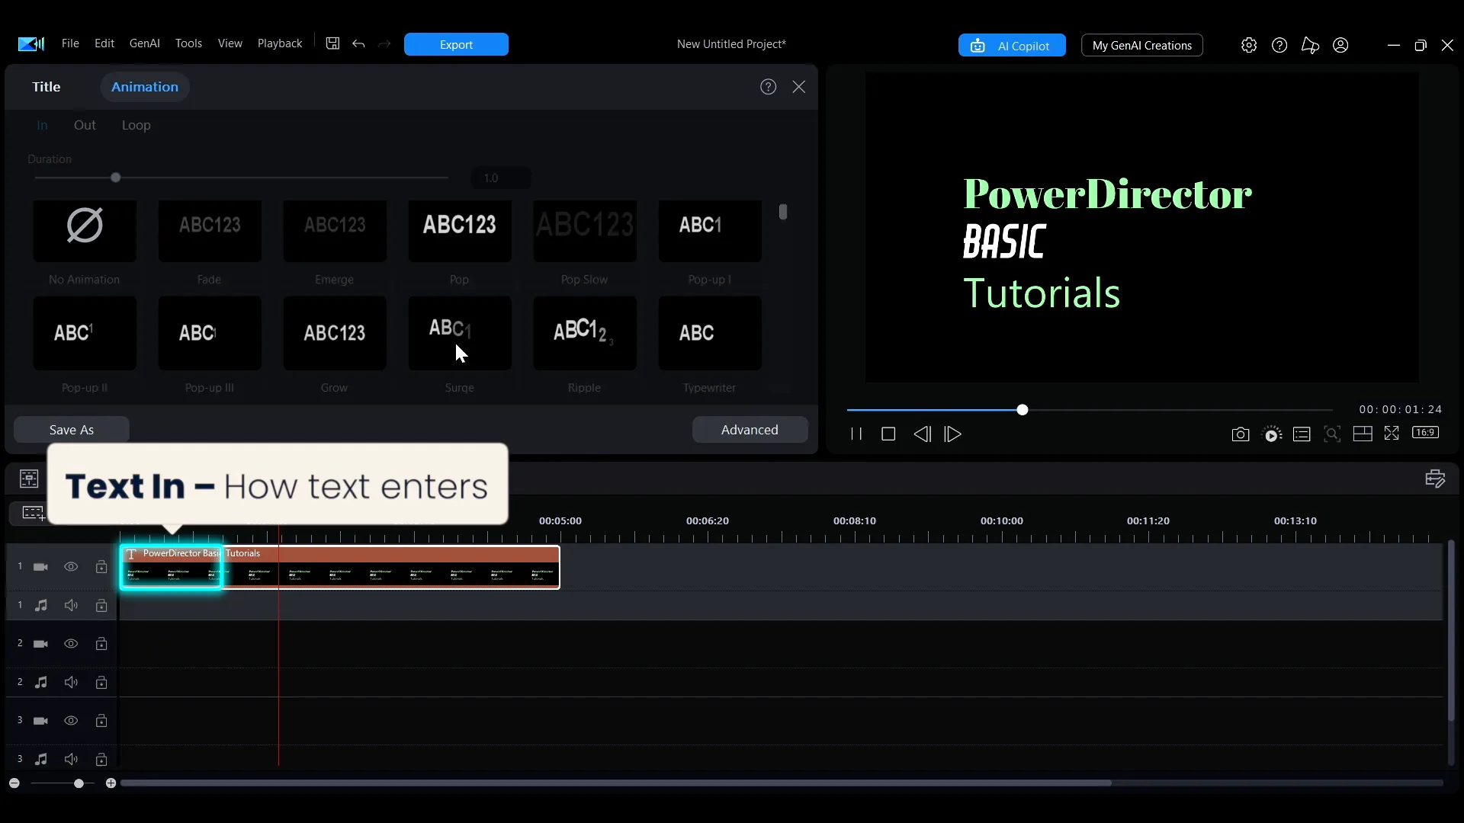Viewport: 1464px width, 823px height.
Task: Select the PowerDirector Basic Tutorials title clip
Action: [340, 567]
